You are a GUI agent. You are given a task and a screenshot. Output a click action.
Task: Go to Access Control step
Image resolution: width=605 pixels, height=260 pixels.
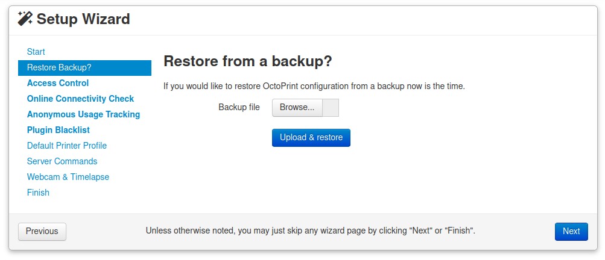tap(58, 83)
